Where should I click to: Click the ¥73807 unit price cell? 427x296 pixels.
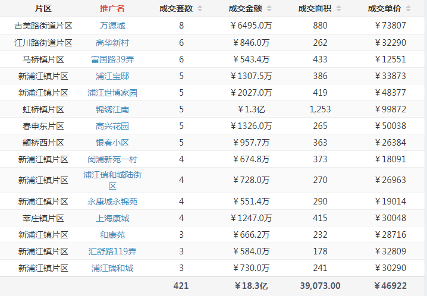pyautogui.click(x=390, y=26)
